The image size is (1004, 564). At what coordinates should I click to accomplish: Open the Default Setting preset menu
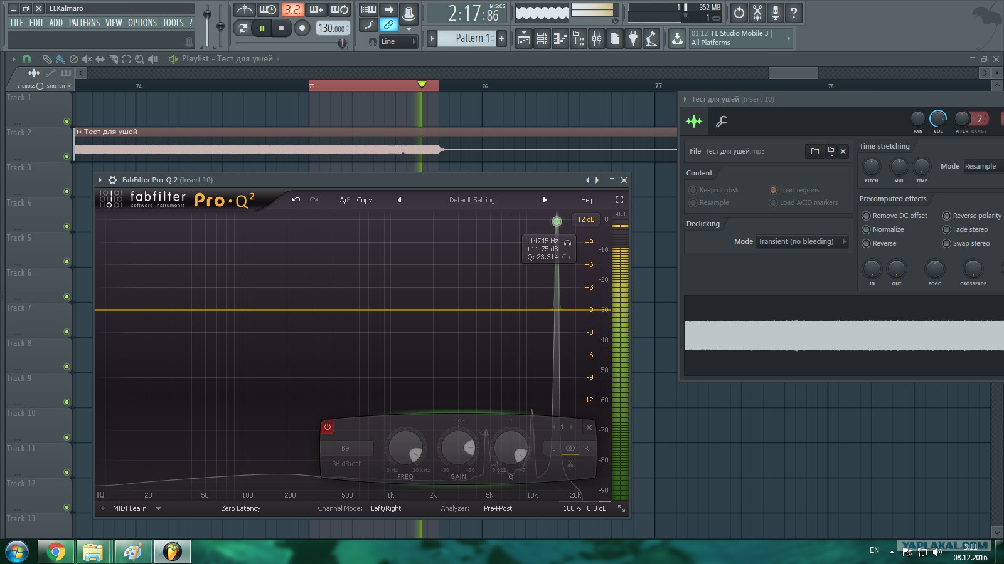coord(472,200)
